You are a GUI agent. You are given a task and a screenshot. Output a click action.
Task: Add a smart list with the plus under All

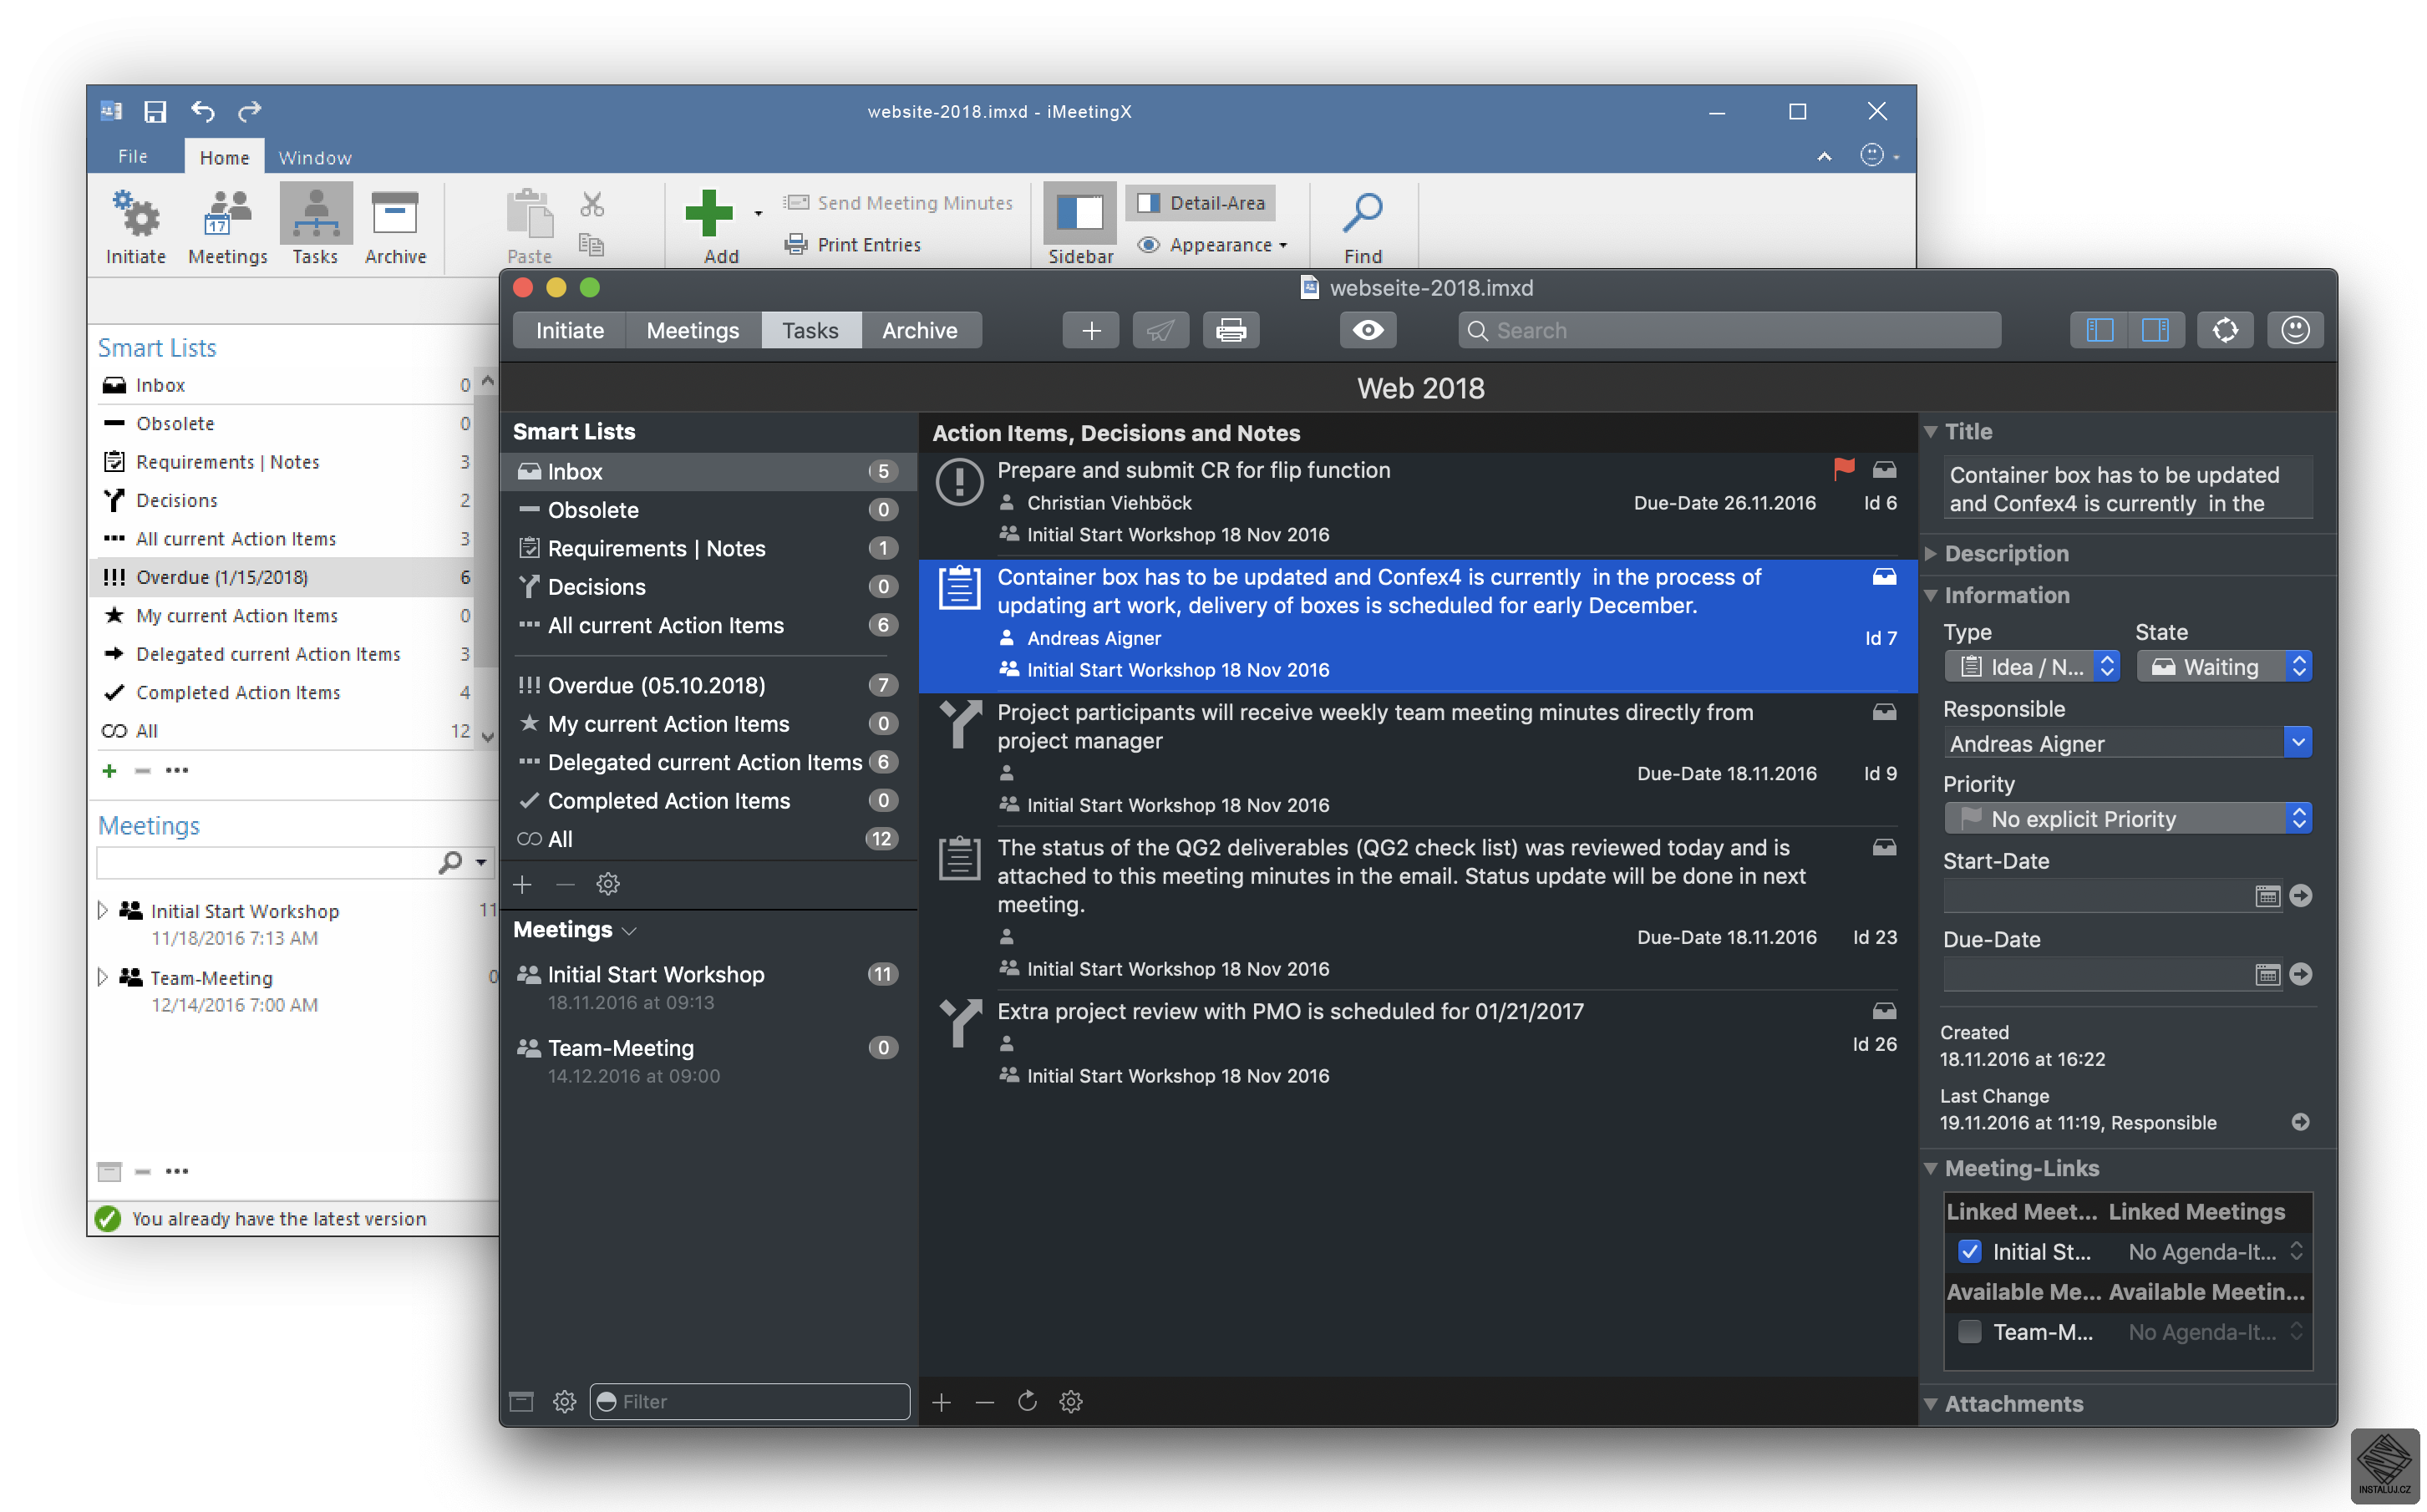pyautogui.click(x=522, y=884)
